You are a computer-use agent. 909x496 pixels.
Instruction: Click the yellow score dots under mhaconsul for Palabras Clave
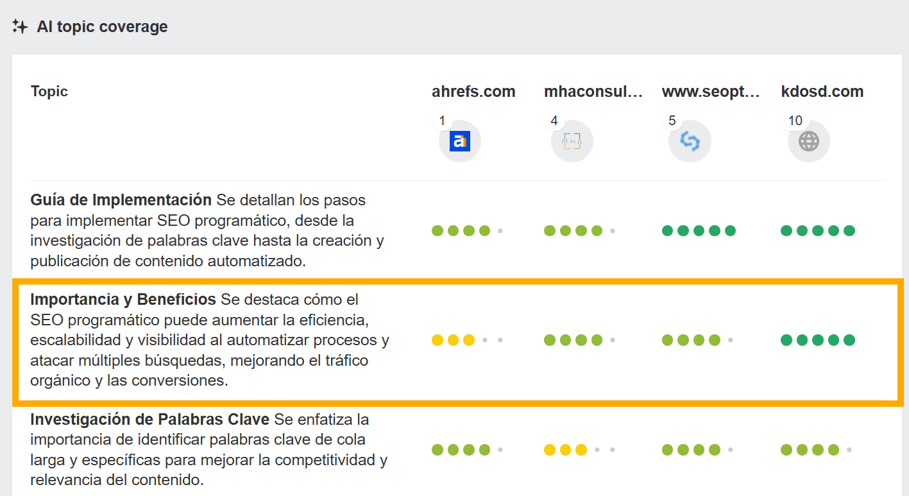click(x=563, y=449)
